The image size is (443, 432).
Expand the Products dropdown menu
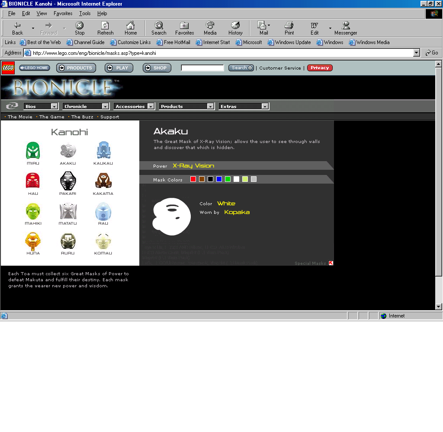click(186, 106)
